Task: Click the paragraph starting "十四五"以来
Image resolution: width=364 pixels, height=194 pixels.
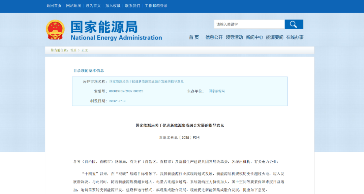Action: click(179, 182)
